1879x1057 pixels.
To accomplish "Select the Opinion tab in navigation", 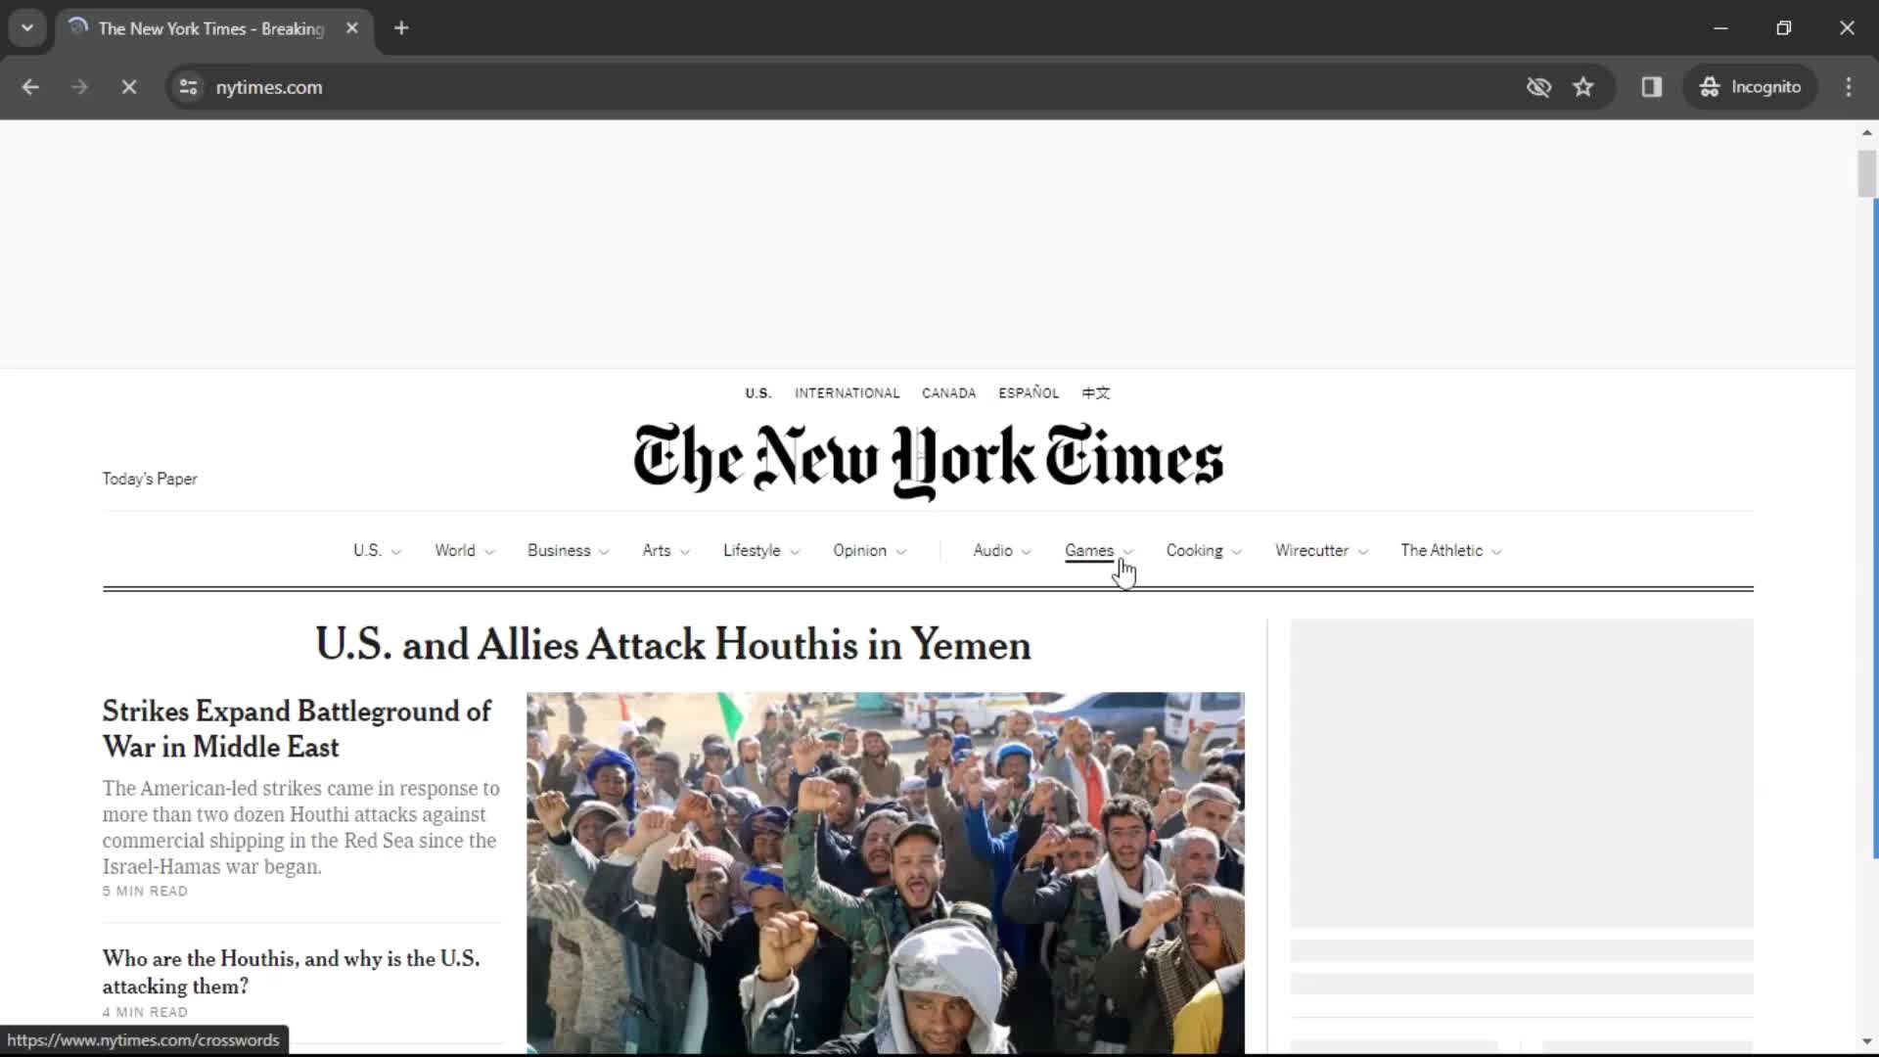I will pyautogui.click(x=859, y=550).
